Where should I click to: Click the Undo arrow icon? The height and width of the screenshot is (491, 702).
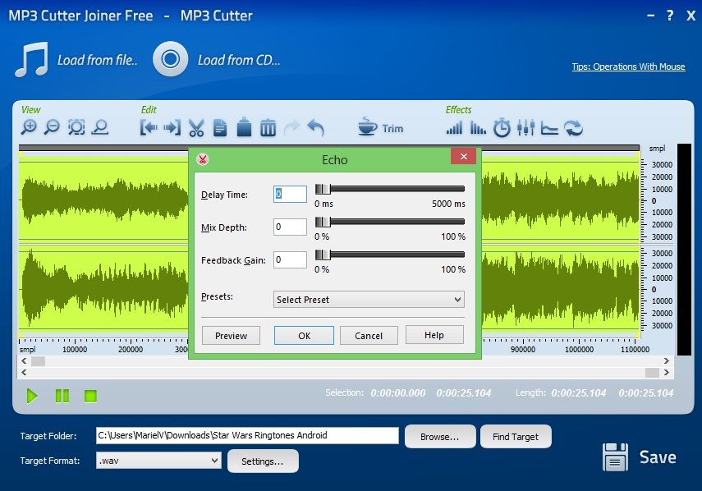click(x=315, y=128)
